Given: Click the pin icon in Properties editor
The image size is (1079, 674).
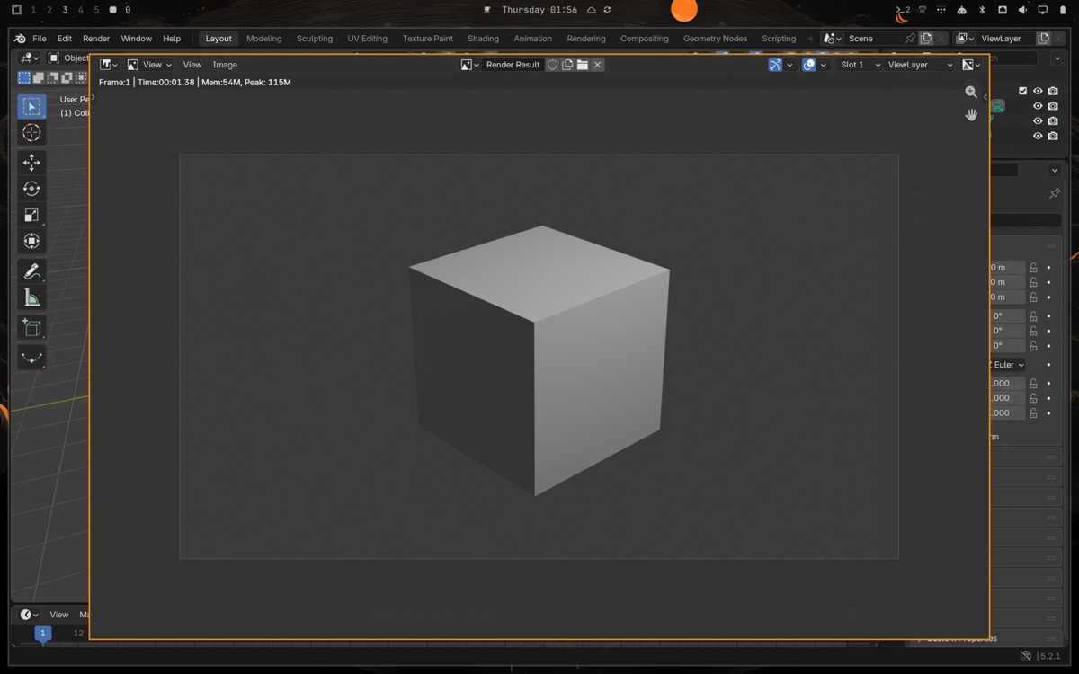Looking at the screenshot, I should tap(1055, 193).
